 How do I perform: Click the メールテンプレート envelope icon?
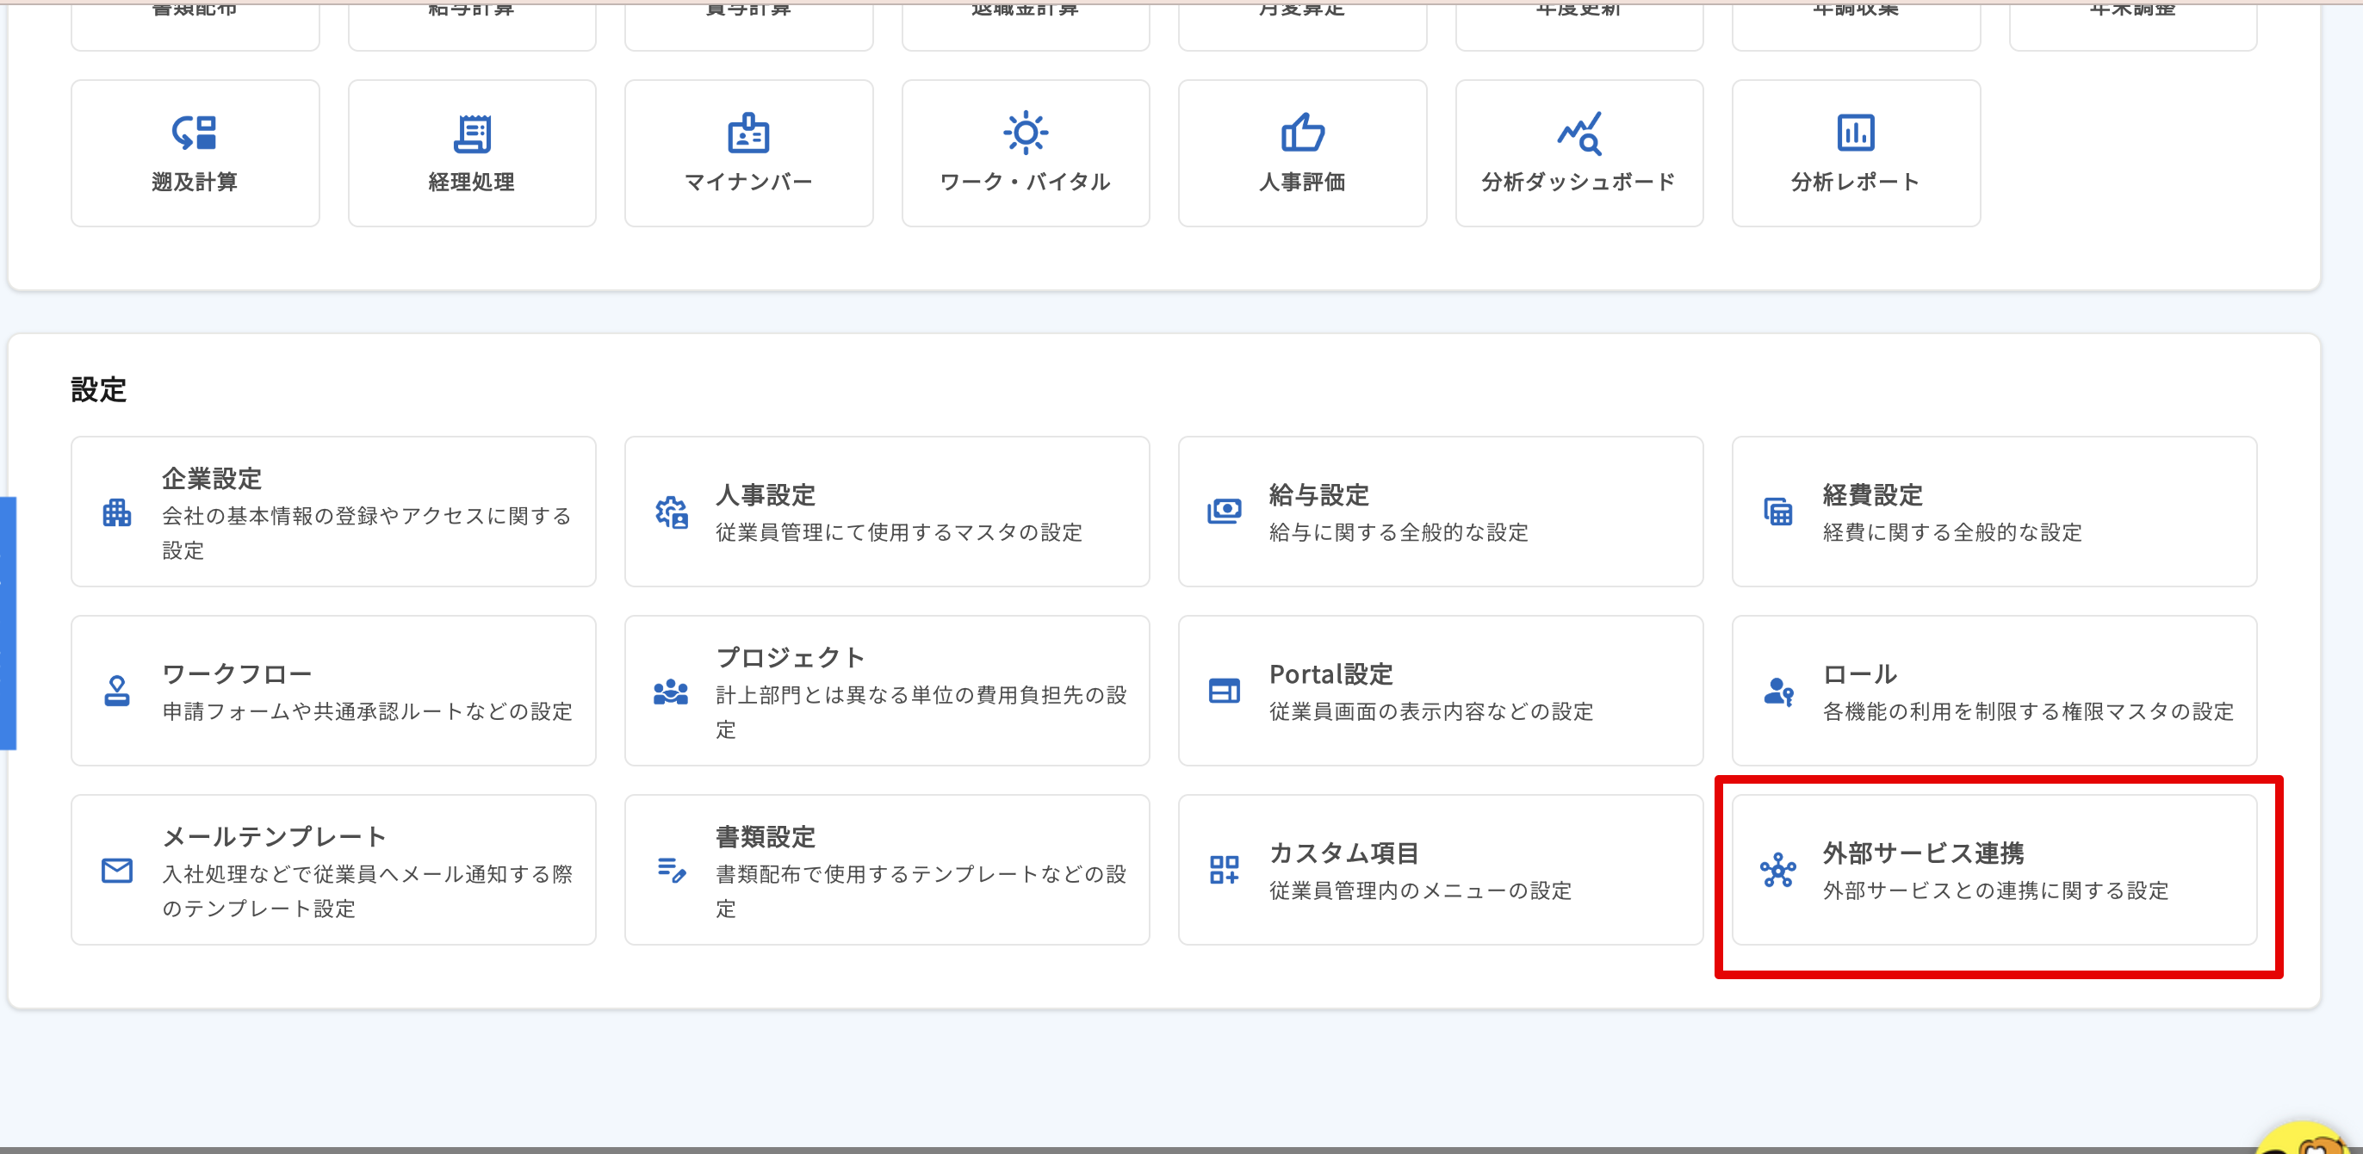tap(116, 871)
